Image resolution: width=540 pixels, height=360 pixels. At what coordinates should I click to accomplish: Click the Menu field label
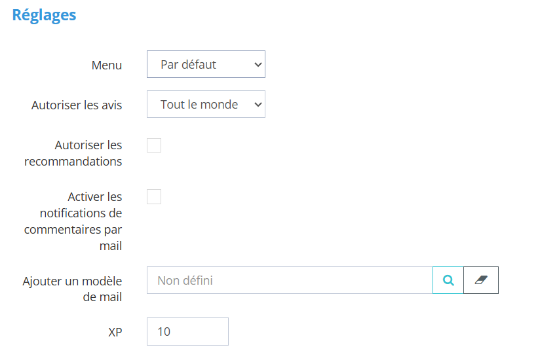pos(106,65)
